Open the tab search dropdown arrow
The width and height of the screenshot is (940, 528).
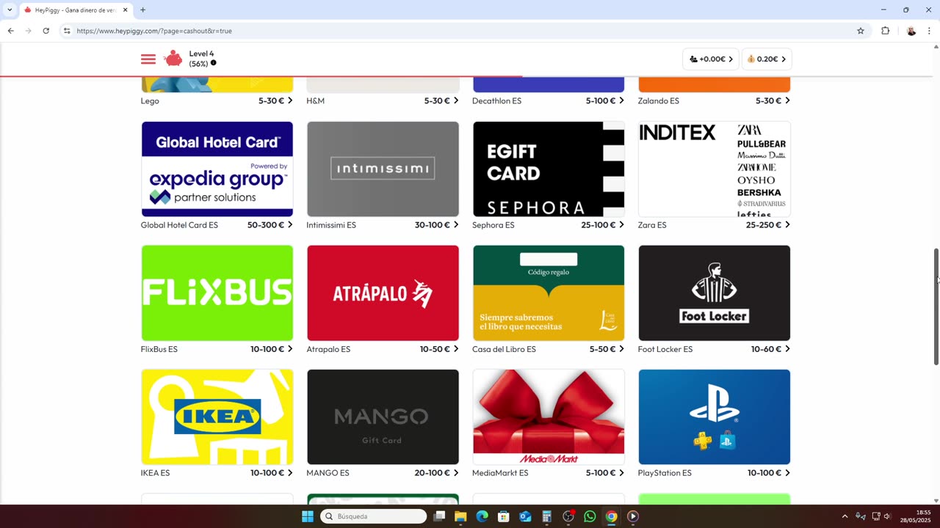click(10, 10)
